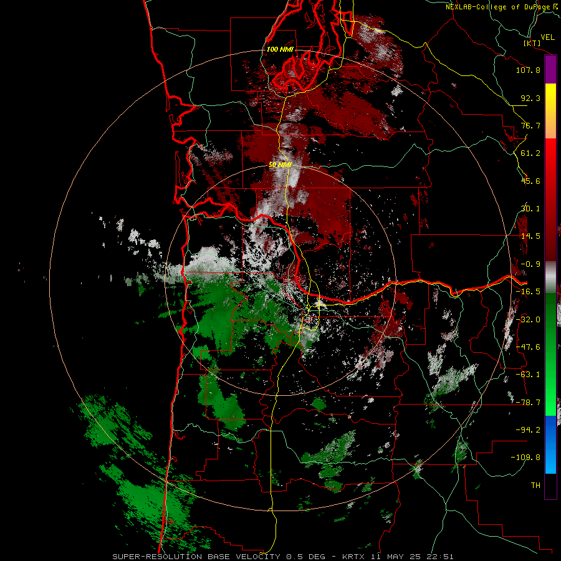Click the 50 NMI range ring label
The image size is (561, 561).
click(280, 165)
